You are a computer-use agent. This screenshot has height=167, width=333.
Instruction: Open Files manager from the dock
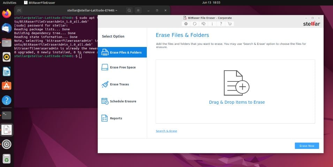7,42
